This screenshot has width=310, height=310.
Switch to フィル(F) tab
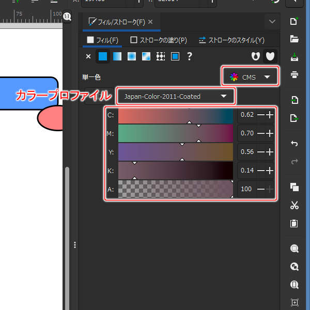[x=102, y=40]
